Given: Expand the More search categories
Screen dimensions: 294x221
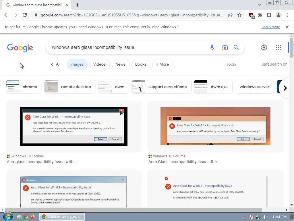Looking at the screenshot, I should point(163,64).
